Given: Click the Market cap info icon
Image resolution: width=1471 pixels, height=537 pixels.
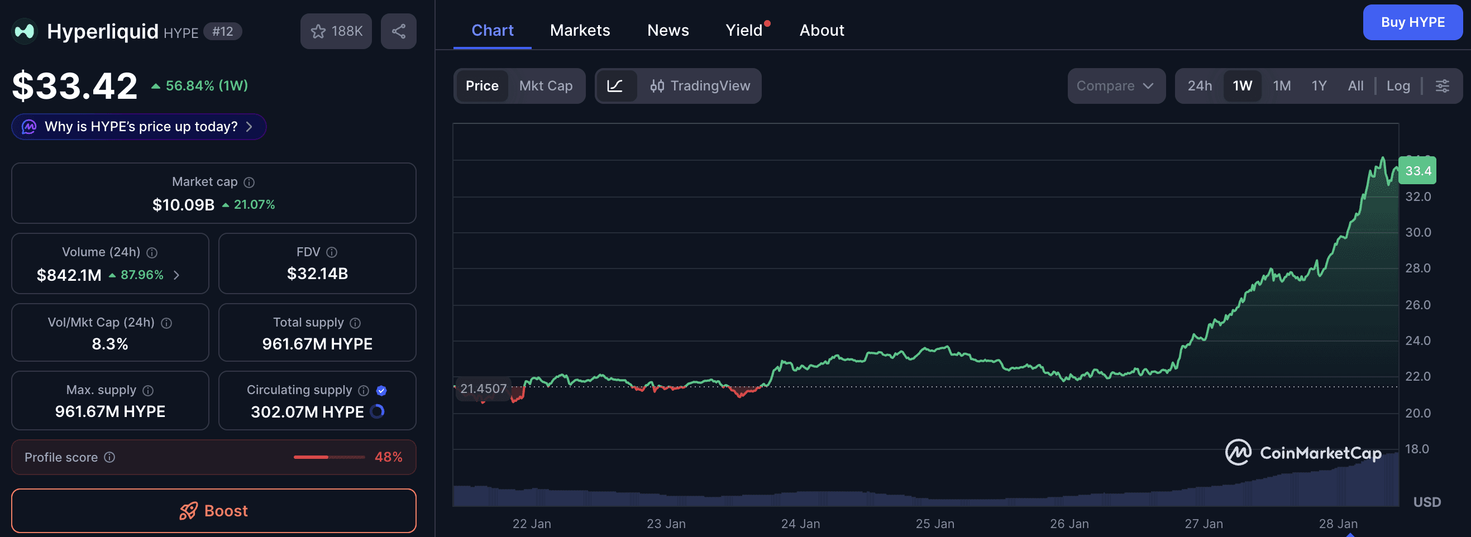Looking at the screenshot, I should [249, 181].
